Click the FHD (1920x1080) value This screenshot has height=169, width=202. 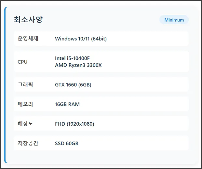[74, 124]
